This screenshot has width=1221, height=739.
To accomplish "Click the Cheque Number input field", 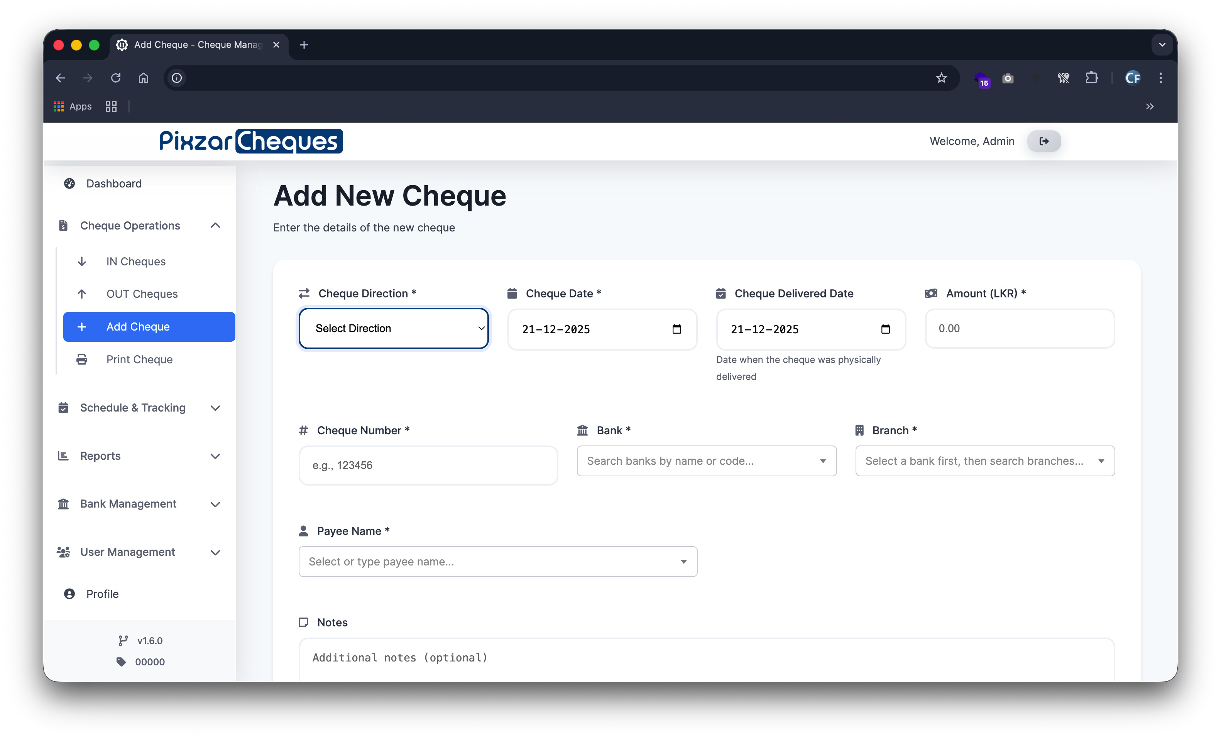I will pyautogui.click(x=428, y=465).
